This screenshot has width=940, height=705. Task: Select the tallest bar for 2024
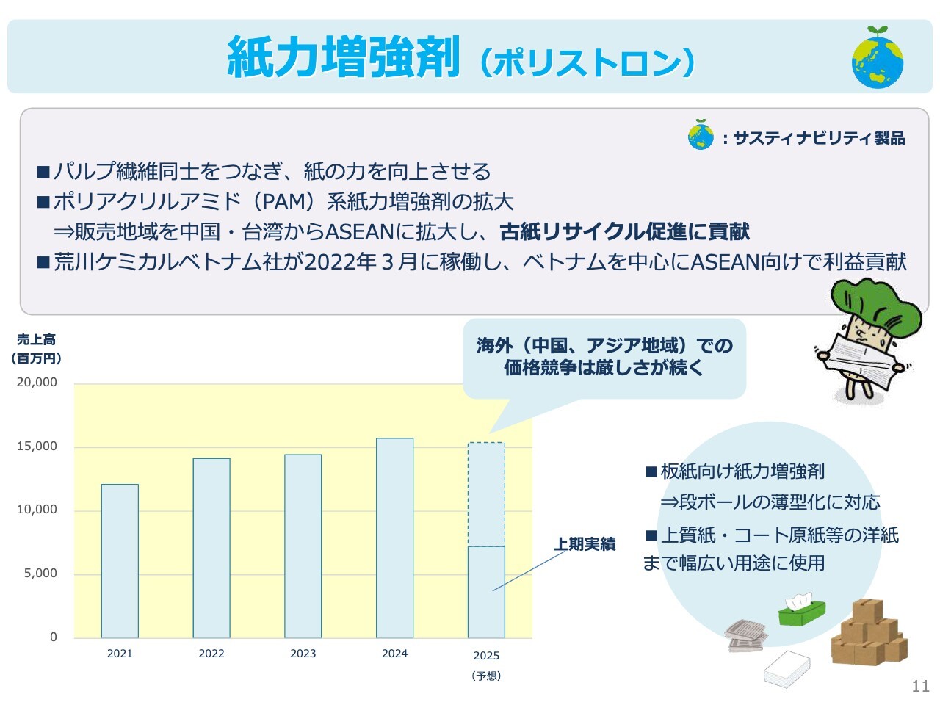click(x=394, y=538)
